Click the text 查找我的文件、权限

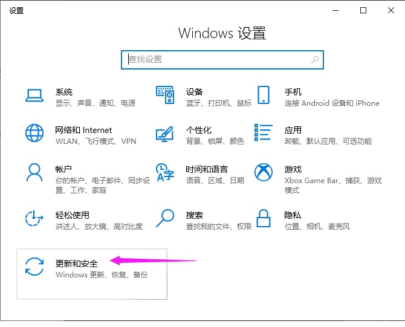tap(219, 226)
